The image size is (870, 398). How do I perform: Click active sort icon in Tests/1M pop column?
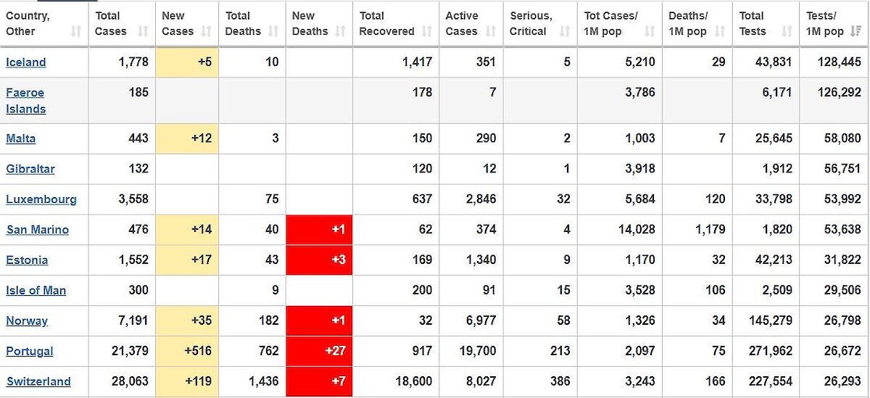click(x=856, y=32)
